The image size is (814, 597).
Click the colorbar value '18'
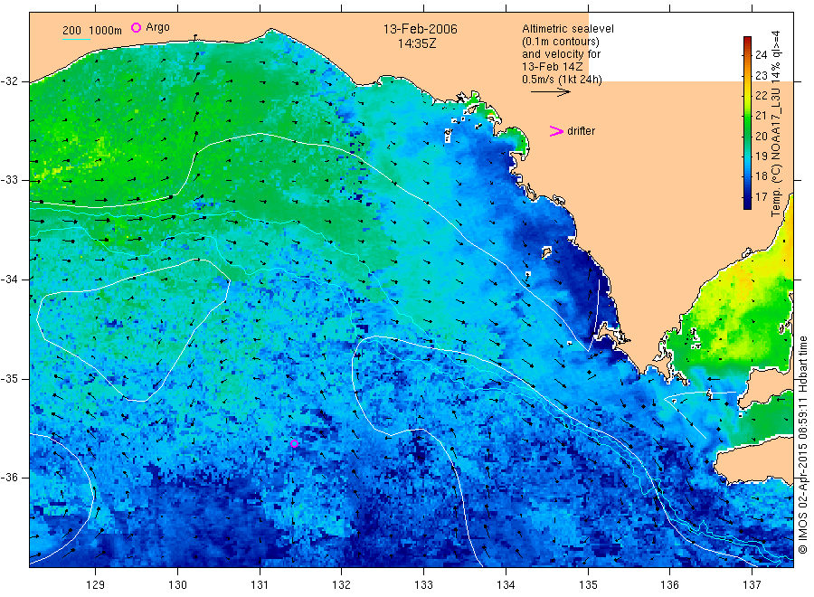[x=761, y=176]
